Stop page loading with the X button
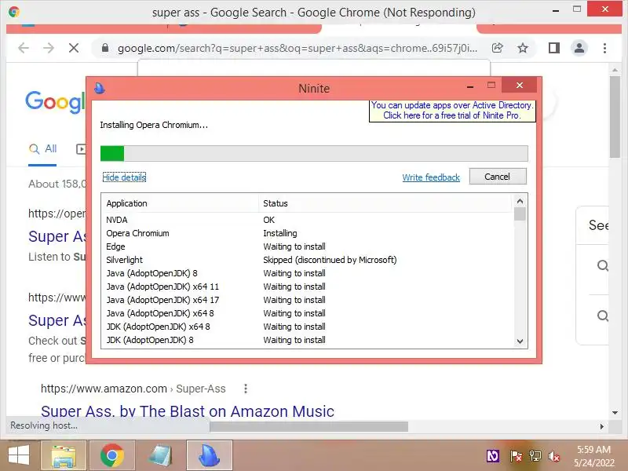Image resolution: width=628 pixels, height=471 pixels. pyautogui.click(x=74, y=49)
